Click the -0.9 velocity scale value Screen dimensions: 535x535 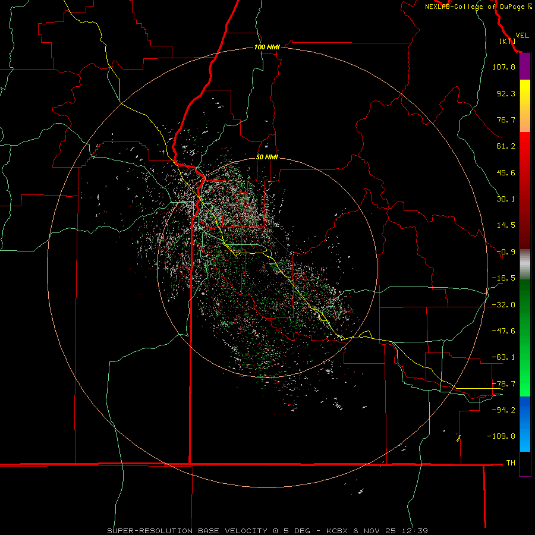pyautogui.click(x=506, y=252)
